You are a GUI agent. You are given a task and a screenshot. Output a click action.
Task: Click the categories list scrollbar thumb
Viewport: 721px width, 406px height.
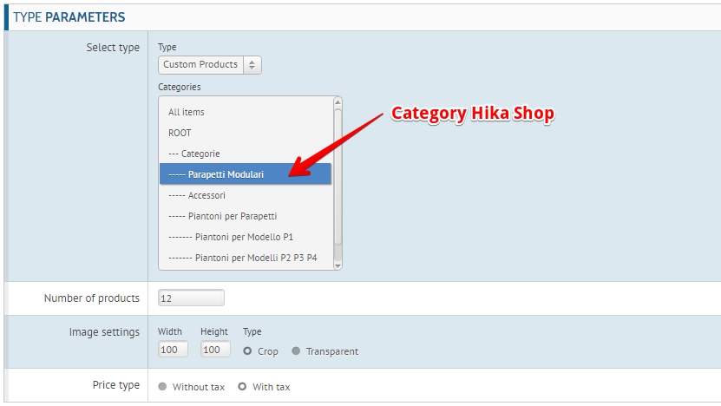[x=338, y=174]
